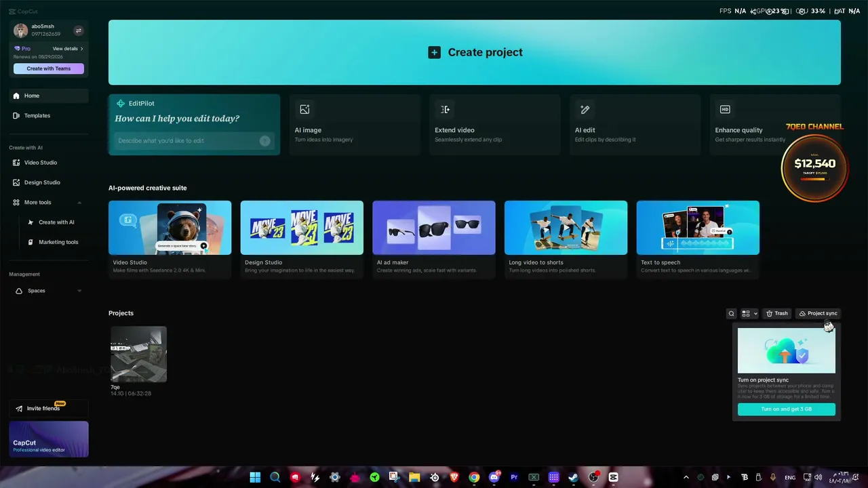This screenshot has width=868, height=488.
Task: Click the Design Studio sidebar icon
Action: (16, 182)
